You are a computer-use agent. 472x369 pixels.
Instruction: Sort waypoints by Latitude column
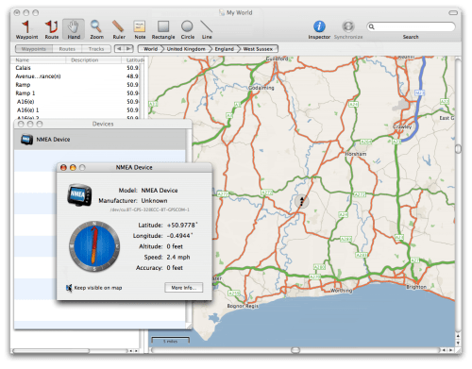(x=133, y=60)
